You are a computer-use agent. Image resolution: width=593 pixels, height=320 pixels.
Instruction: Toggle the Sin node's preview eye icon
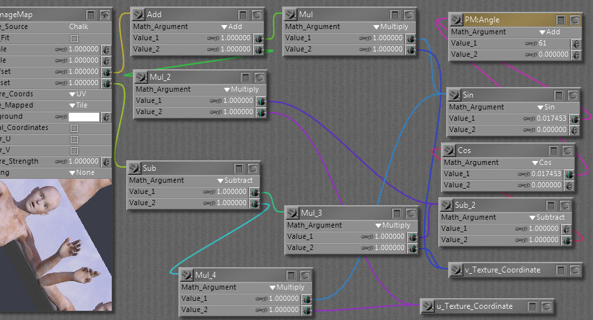pos(573,95)
